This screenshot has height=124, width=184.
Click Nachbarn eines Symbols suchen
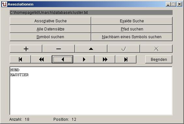coord(132,37)
